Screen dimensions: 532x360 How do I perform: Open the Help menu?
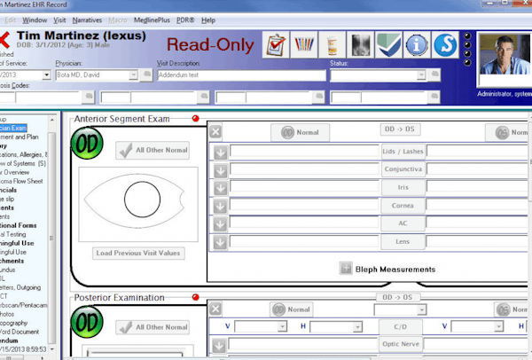(208, 20)
